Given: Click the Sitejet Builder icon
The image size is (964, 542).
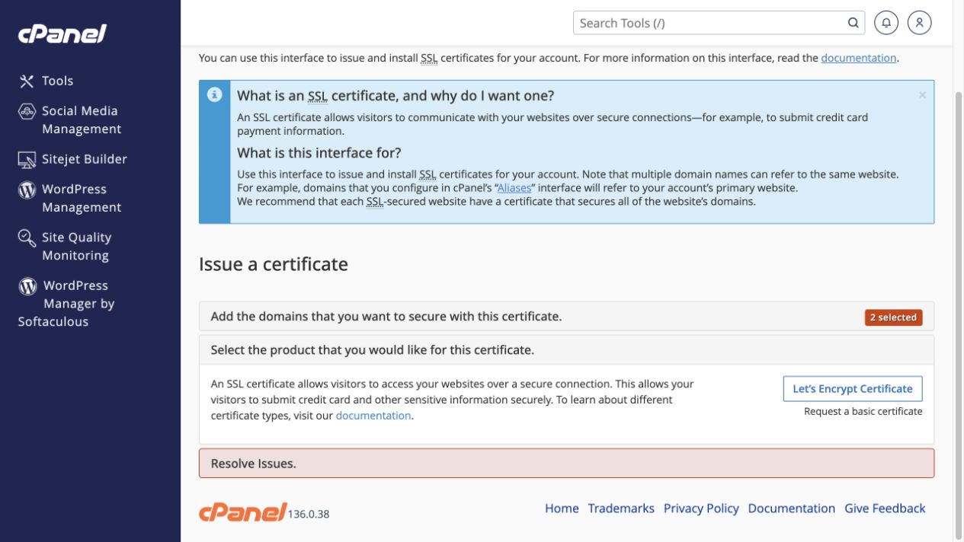Looking at the screenshot, I should pyautogui.click(x=27, y=159).
